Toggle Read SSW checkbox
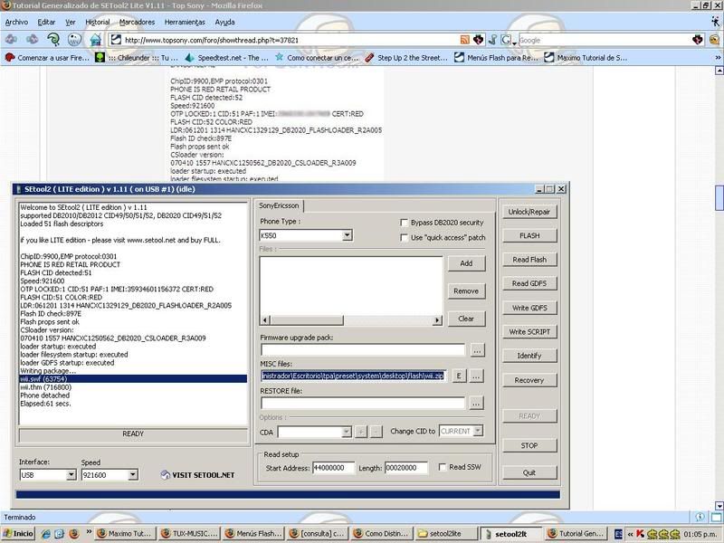This screenshot has height=543, width=724. (442, 467)
